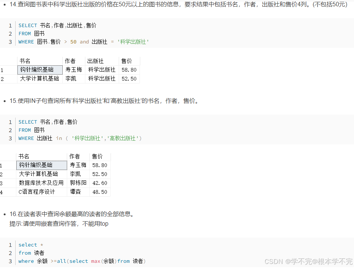The image size is (354, 268).
Task: Select the IN keyword in question 15's query
Action: click(x=59, y=138)
